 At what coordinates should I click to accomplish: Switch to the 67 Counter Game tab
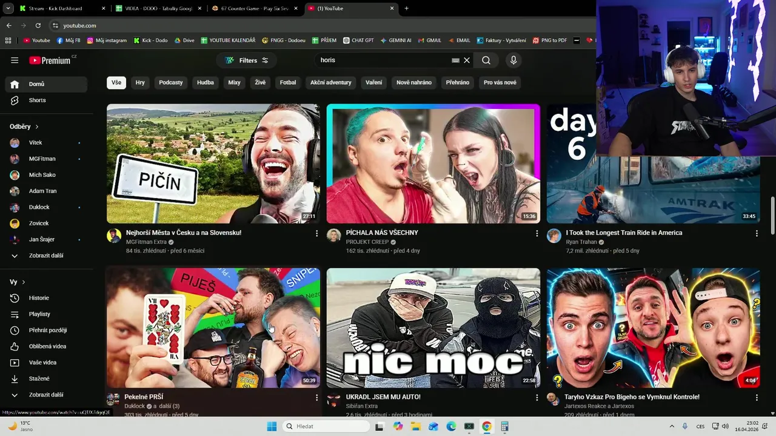pos(255,8)
